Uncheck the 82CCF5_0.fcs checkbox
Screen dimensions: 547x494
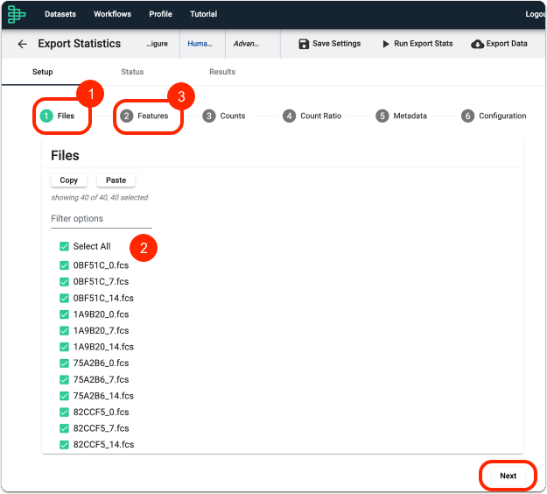[x=64, y=413]
